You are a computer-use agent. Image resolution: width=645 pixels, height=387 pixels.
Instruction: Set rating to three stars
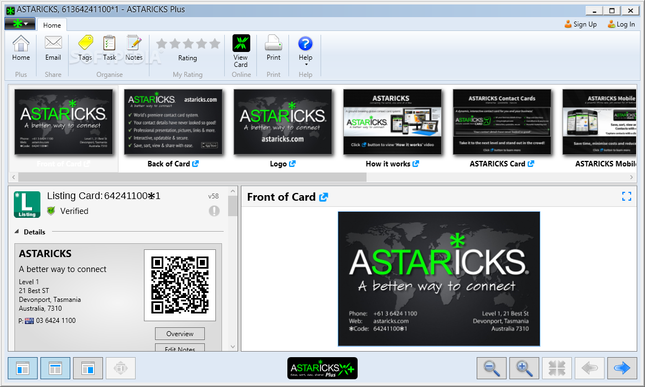pos(188,43)
